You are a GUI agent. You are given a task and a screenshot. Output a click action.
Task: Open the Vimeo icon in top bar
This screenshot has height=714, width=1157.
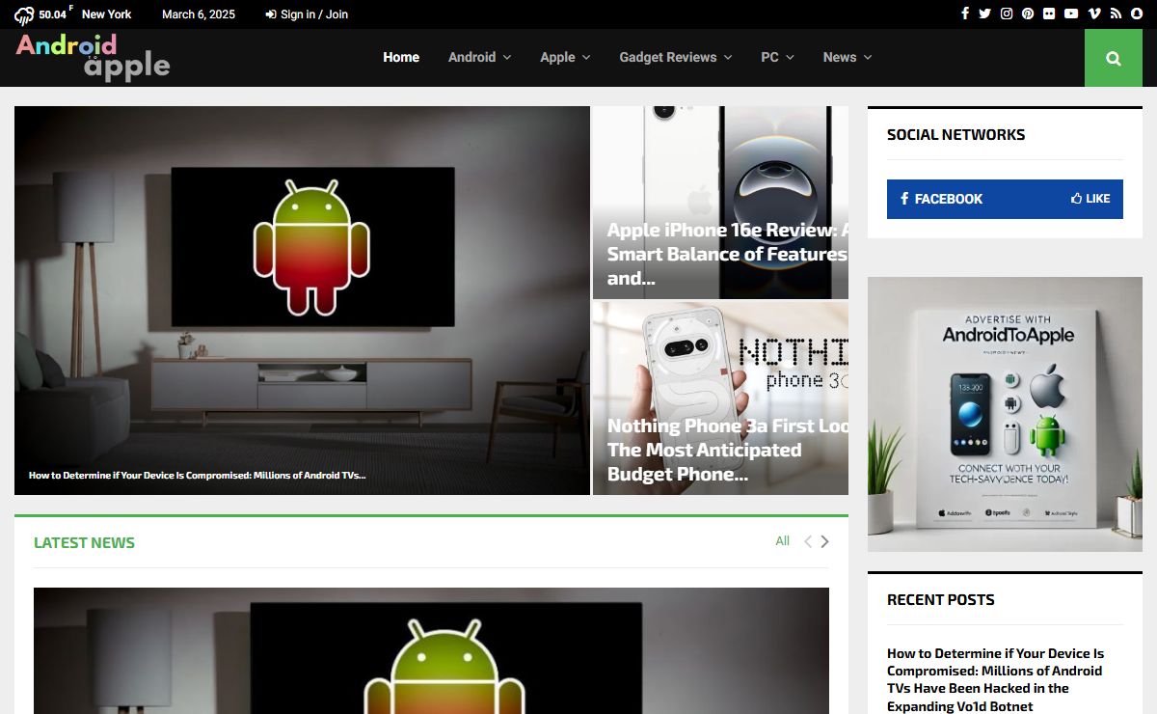(x=1094, y=14)
